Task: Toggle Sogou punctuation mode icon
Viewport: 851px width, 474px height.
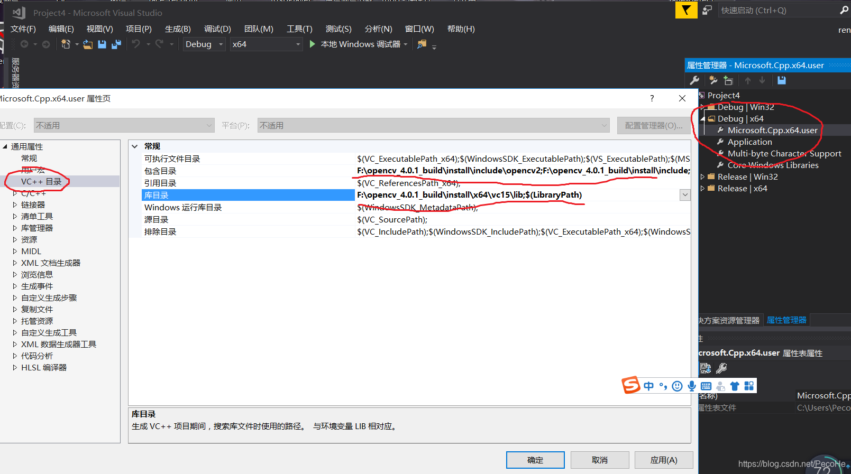Action: 663,386
